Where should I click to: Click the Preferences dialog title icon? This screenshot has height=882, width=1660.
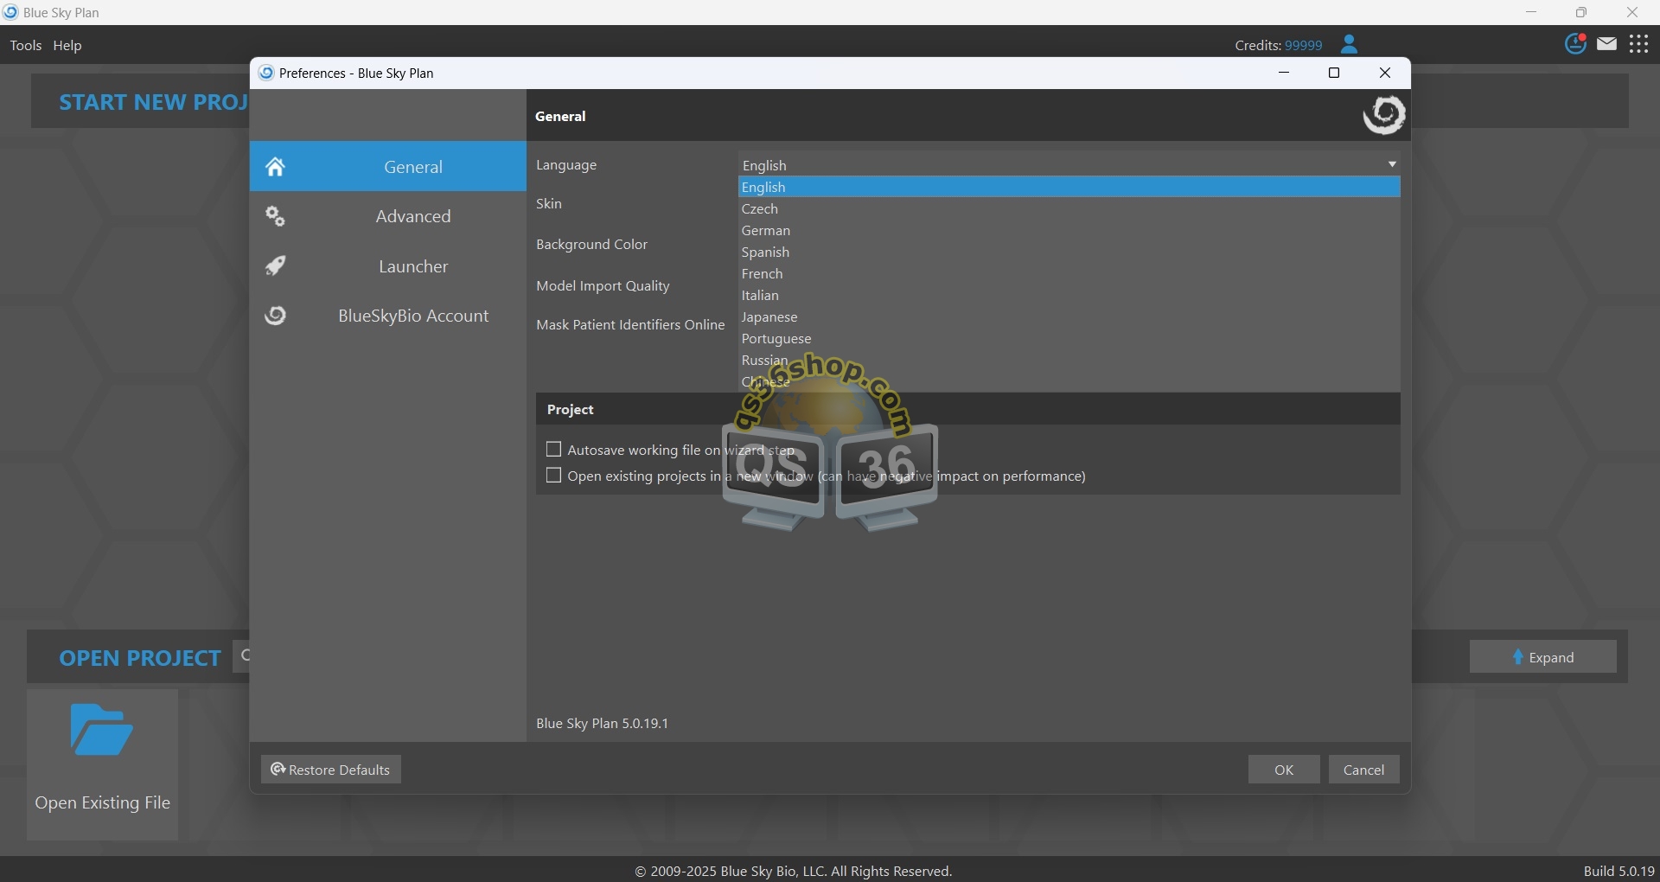pyautogui.click(x=266, y=73)
